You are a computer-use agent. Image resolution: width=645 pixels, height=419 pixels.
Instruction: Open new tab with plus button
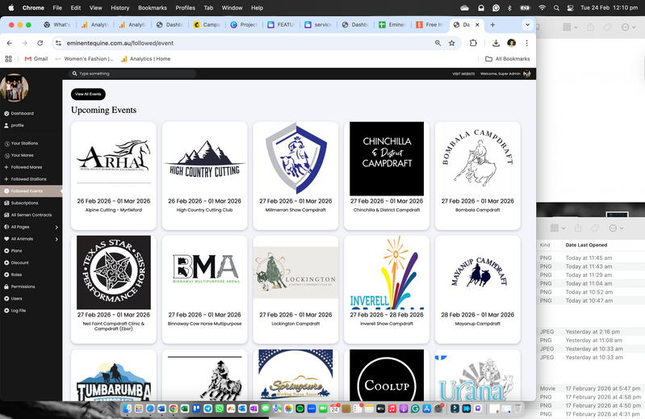(x=492, y=25)
